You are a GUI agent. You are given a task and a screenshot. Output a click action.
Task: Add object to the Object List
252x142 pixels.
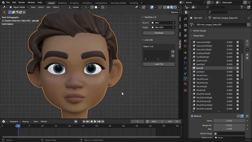click(x=173, y=52)
